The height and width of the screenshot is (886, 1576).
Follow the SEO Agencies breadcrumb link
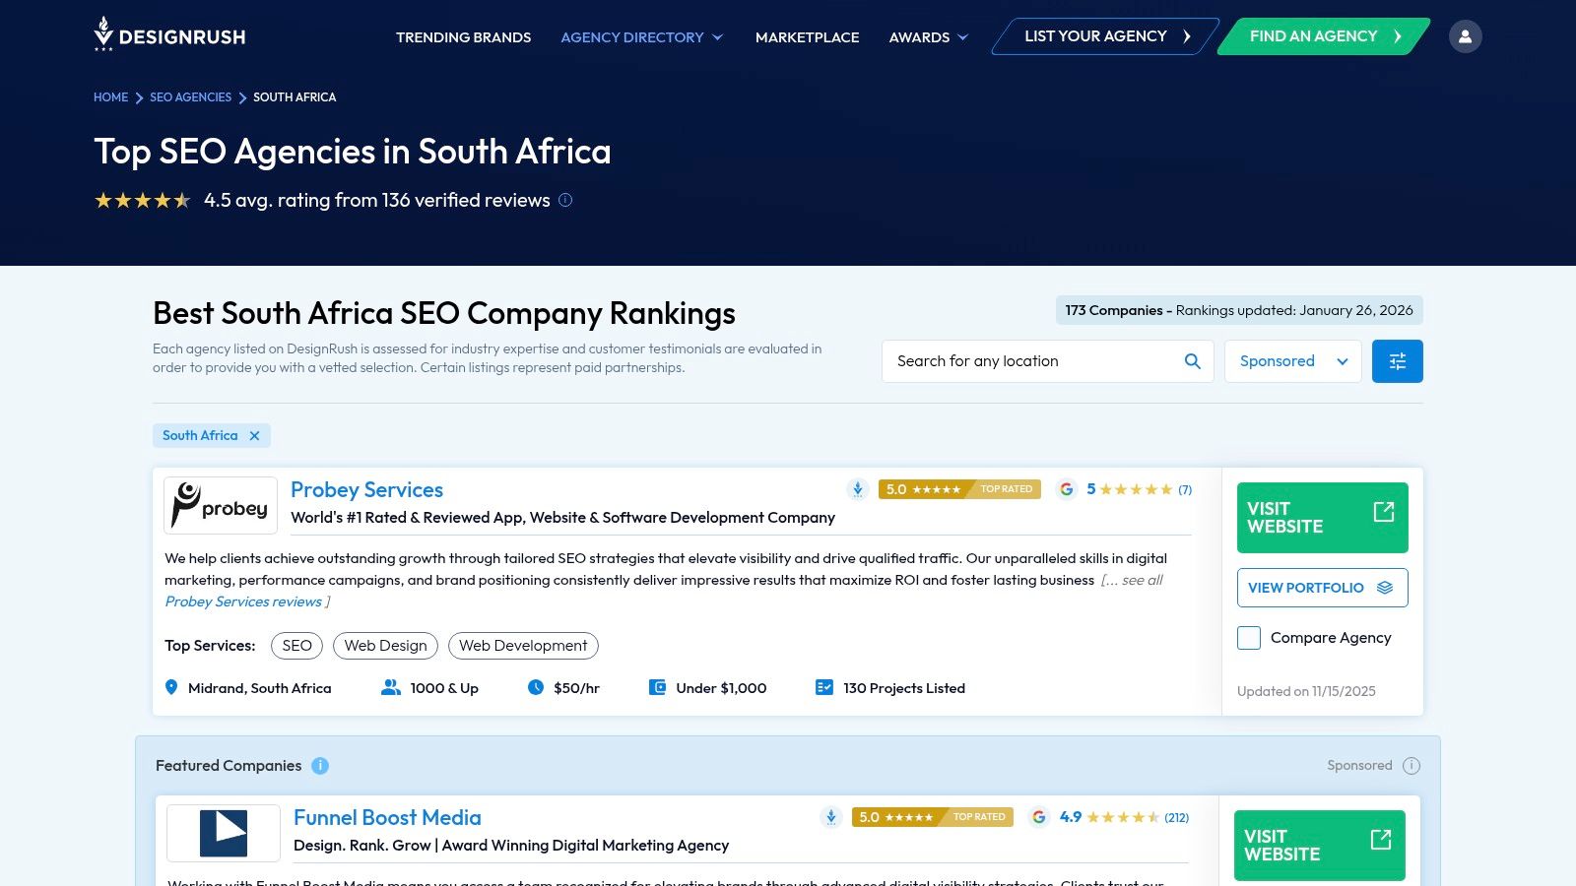[x=190, y=97]
